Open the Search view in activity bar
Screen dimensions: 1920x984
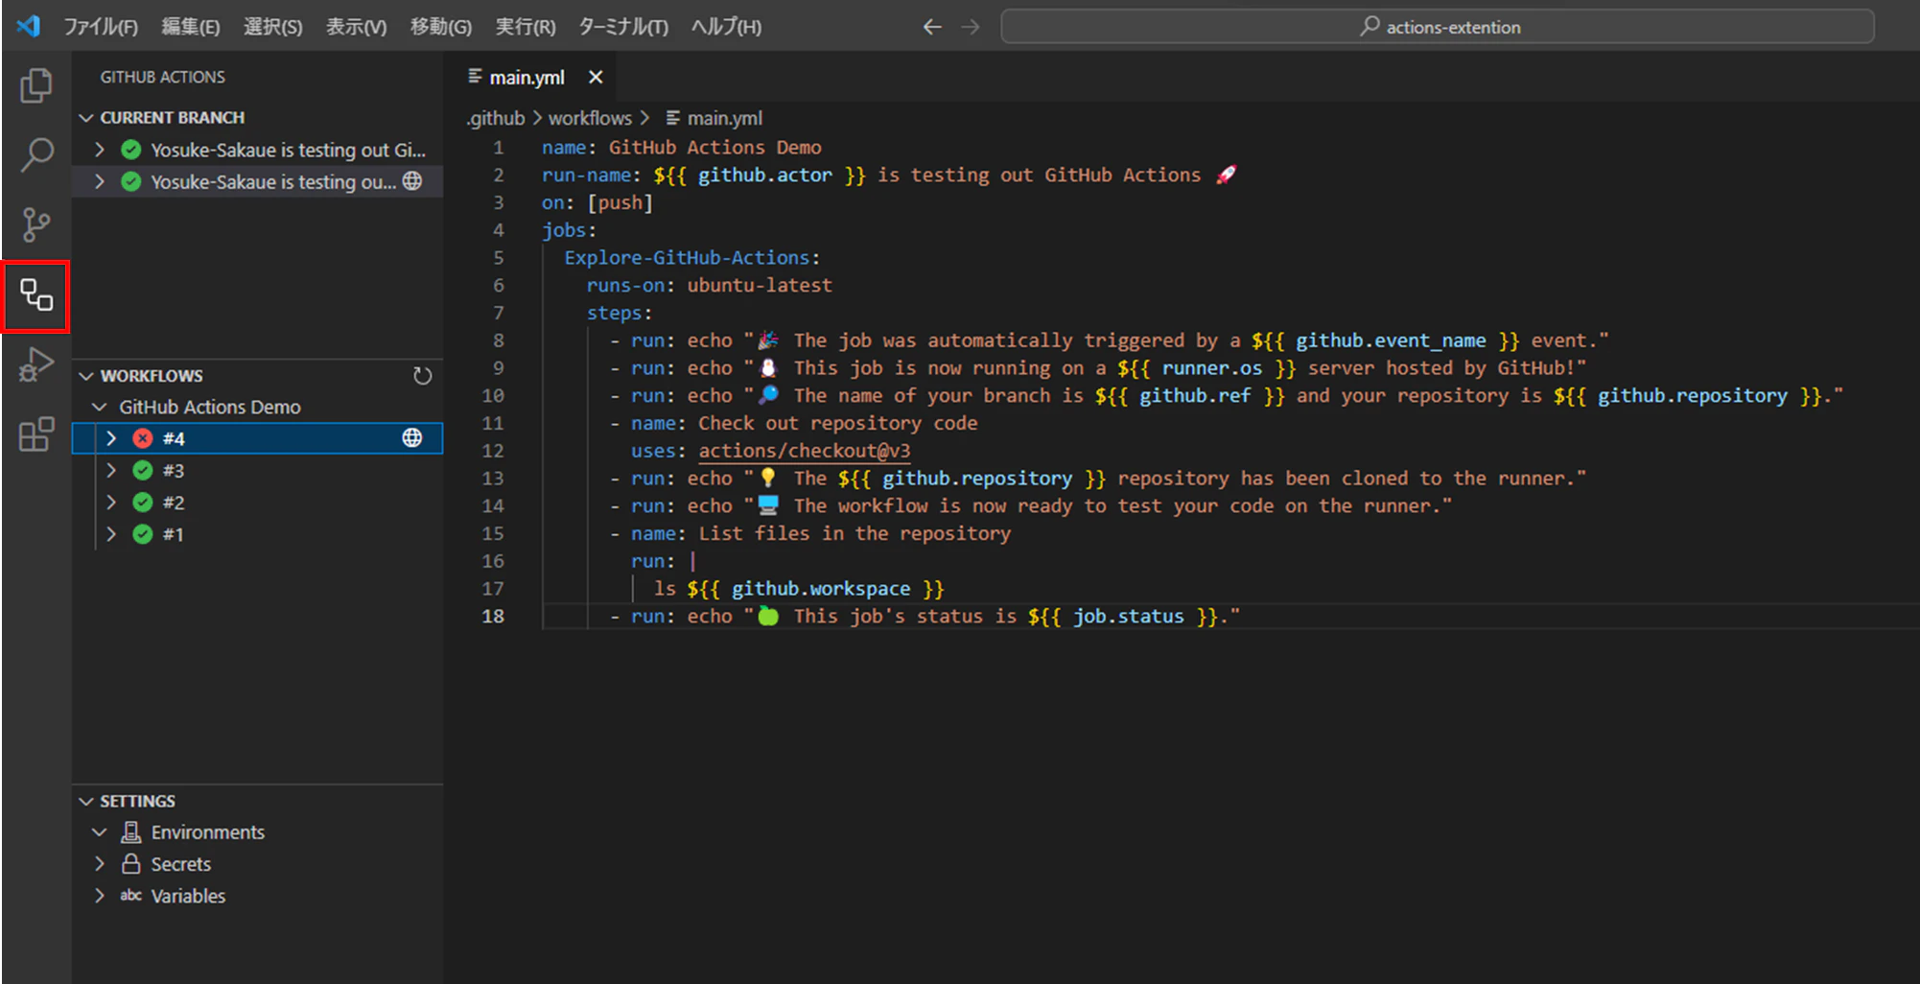pyautogui.click(x=35, y=154)
